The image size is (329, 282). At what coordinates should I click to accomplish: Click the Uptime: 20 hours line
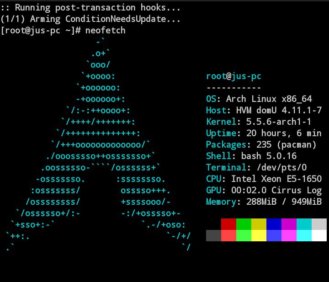(264, 133)
